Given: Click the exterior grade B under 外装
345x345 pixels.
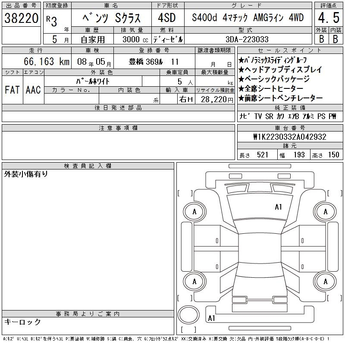Looking at the screenshot, I should pos(321,38).
